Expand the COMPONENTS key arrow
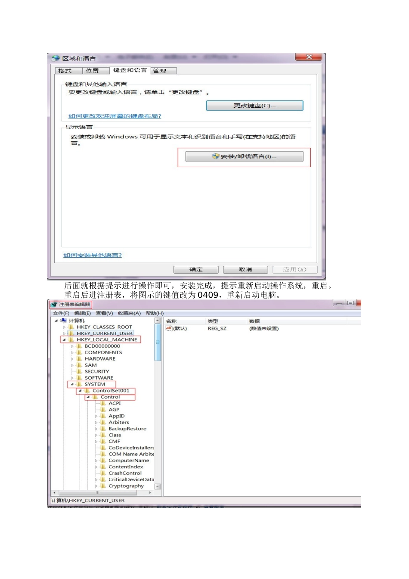Screen dimensions: 409x579 point(72,352)
